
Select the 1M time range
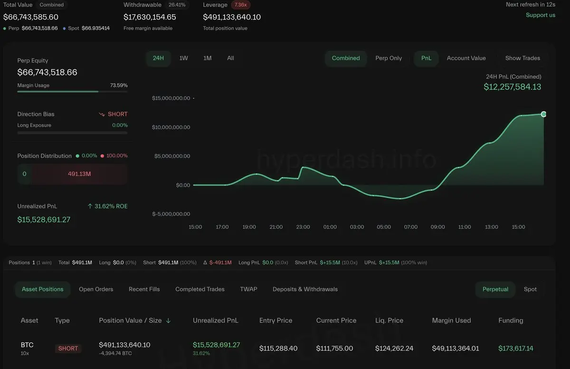click(x=207, y=58)
